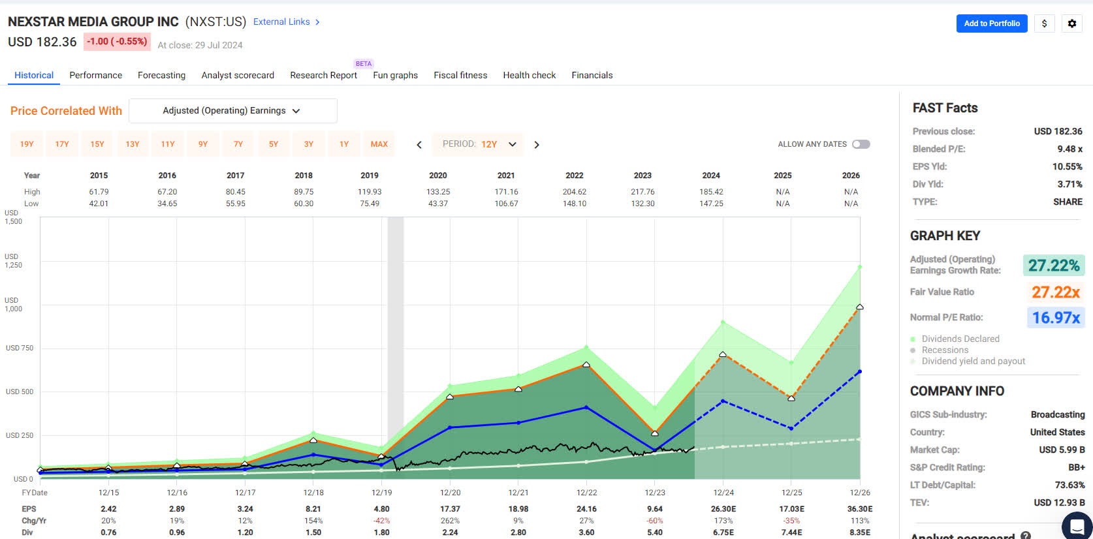Select the 5Y time range button

pyautogui.click(x=274, y=144)
